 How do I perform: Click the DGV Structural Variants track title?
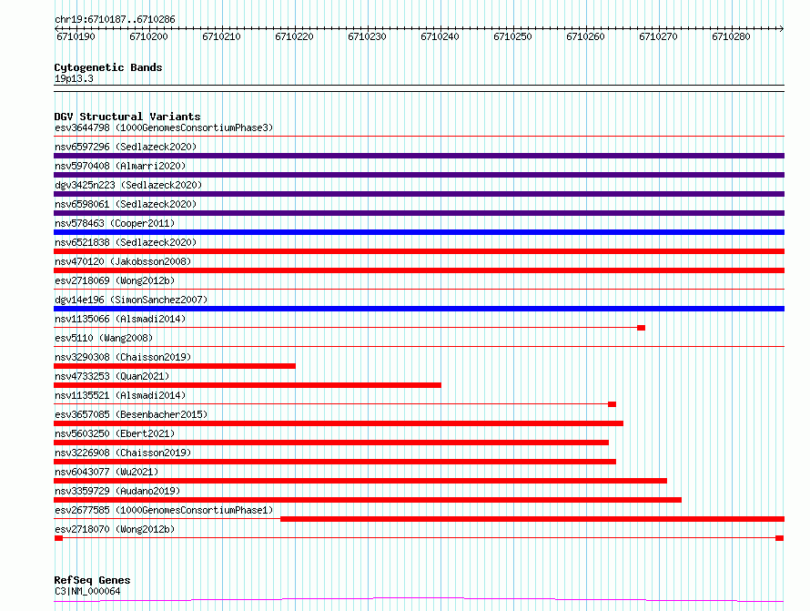coord(127,117)
